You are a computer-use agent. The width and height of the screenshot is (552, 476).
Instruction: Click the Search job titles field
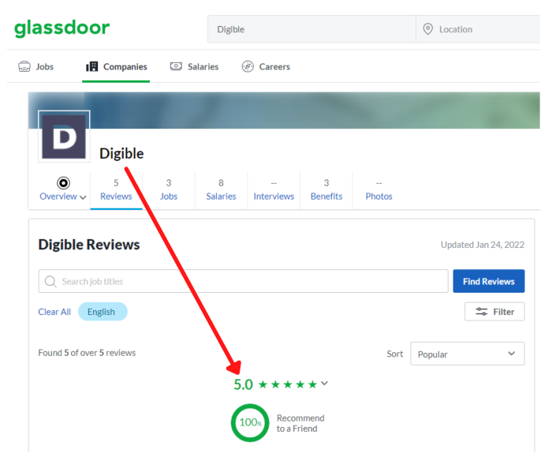point(243,281)
